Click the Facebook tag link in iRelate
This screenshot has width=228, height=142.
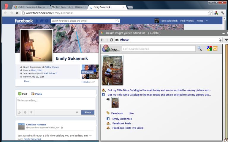pos(117,113)
